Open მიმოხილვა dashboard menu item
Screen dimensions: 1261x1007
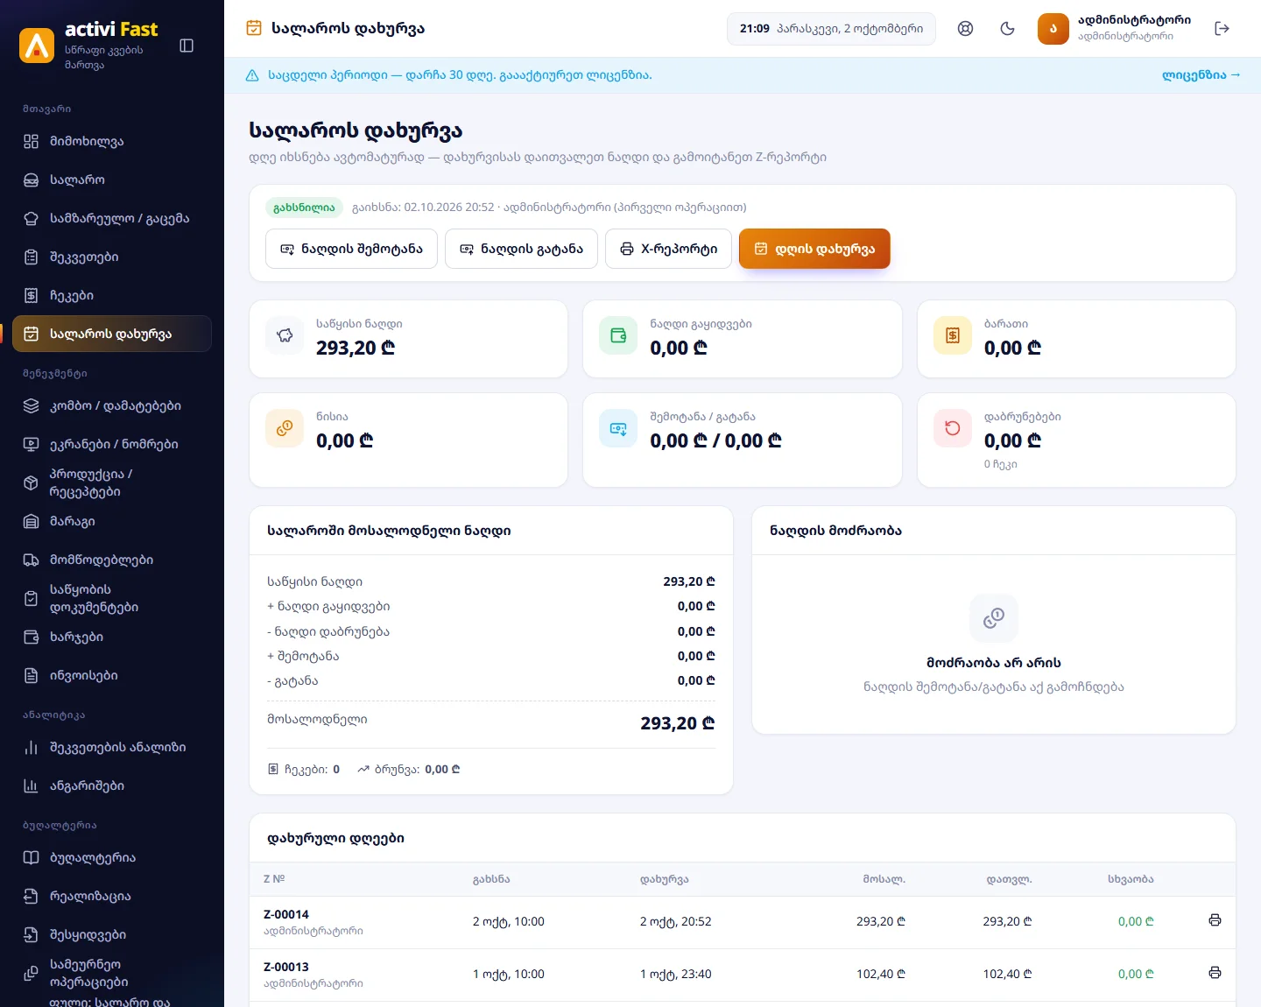pyautogui.click(x=112, y=142)
